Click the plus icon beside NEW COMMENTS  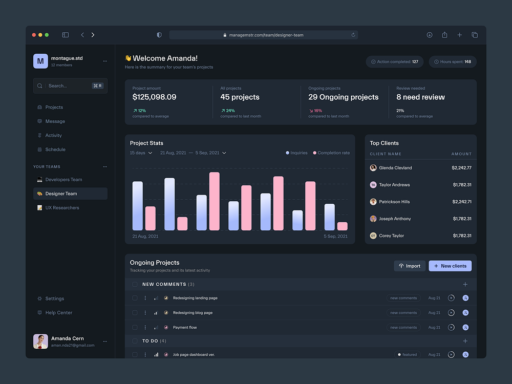(465, 284)
